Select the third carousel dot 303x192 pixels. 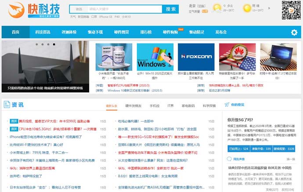[x=48, y=44]
